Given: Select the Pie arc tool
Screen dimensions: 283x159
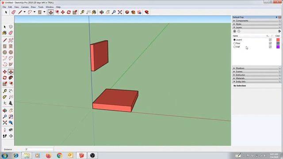Looking at the screenshot, I should pyautogui.click(x=11, y=64).
